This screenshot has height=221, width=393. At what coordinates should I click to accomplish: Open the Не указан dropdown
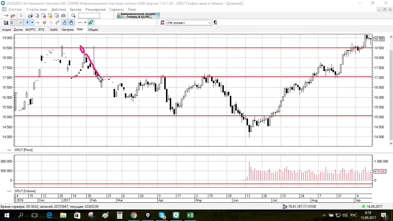[189, 22]
